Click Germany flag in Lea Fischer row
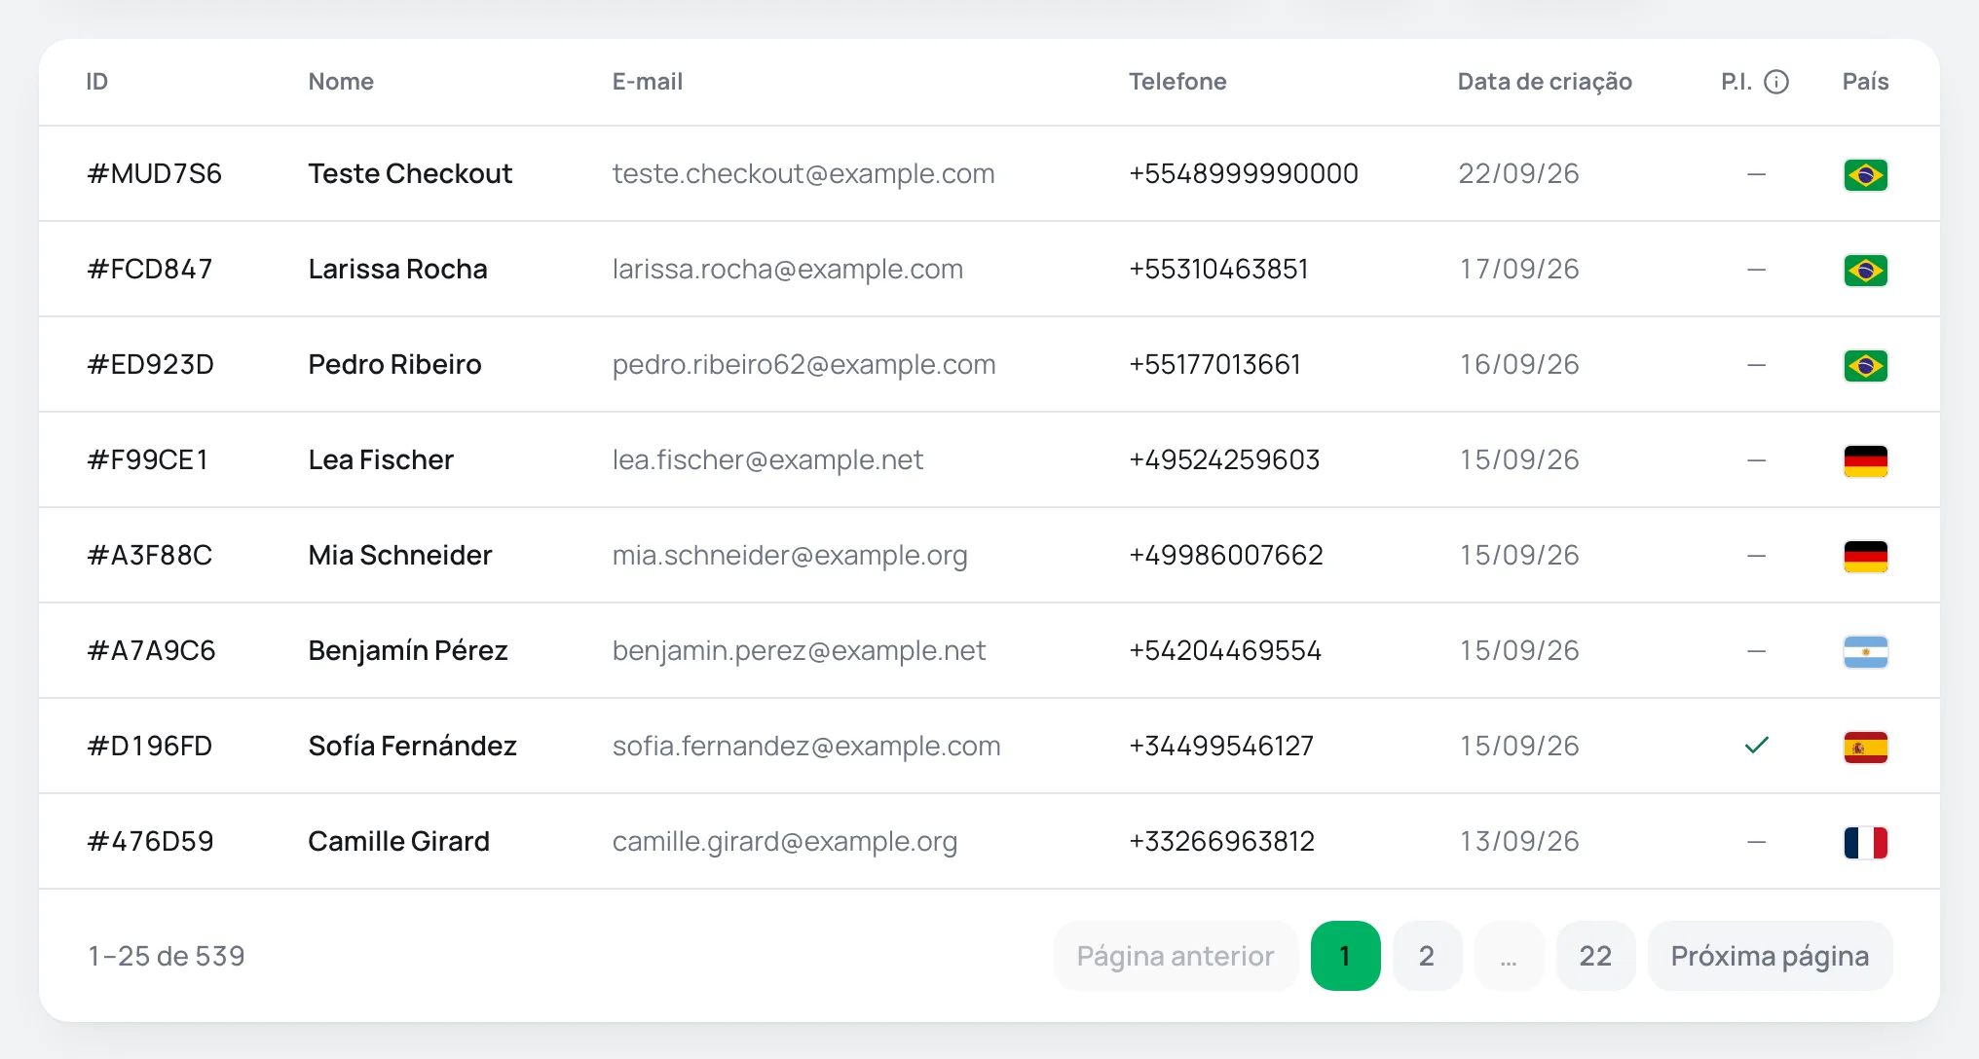The image size is (1979, 1059). [1865, 461]
